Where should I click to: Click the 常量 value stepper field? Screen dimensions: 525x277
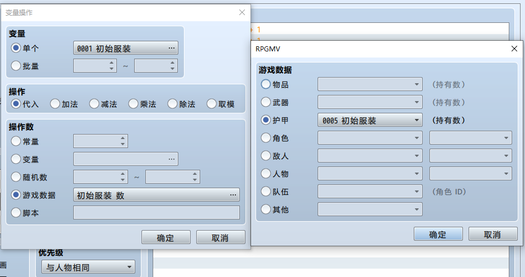coord(101,141)
